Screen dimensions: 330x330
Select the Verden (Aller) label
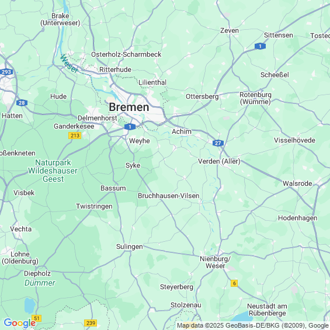pyautogui.click(x=219, y=161)
